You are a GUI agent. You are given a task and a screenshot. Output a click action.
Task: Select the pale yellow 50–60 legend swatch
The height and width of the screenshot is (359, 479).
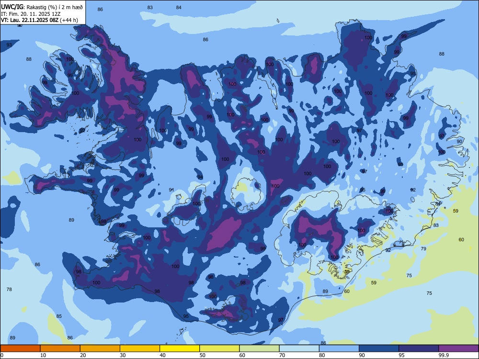pos(219,348)
